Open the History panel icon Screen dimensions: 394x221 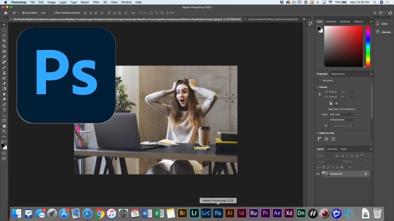click(x=311, y=23)
